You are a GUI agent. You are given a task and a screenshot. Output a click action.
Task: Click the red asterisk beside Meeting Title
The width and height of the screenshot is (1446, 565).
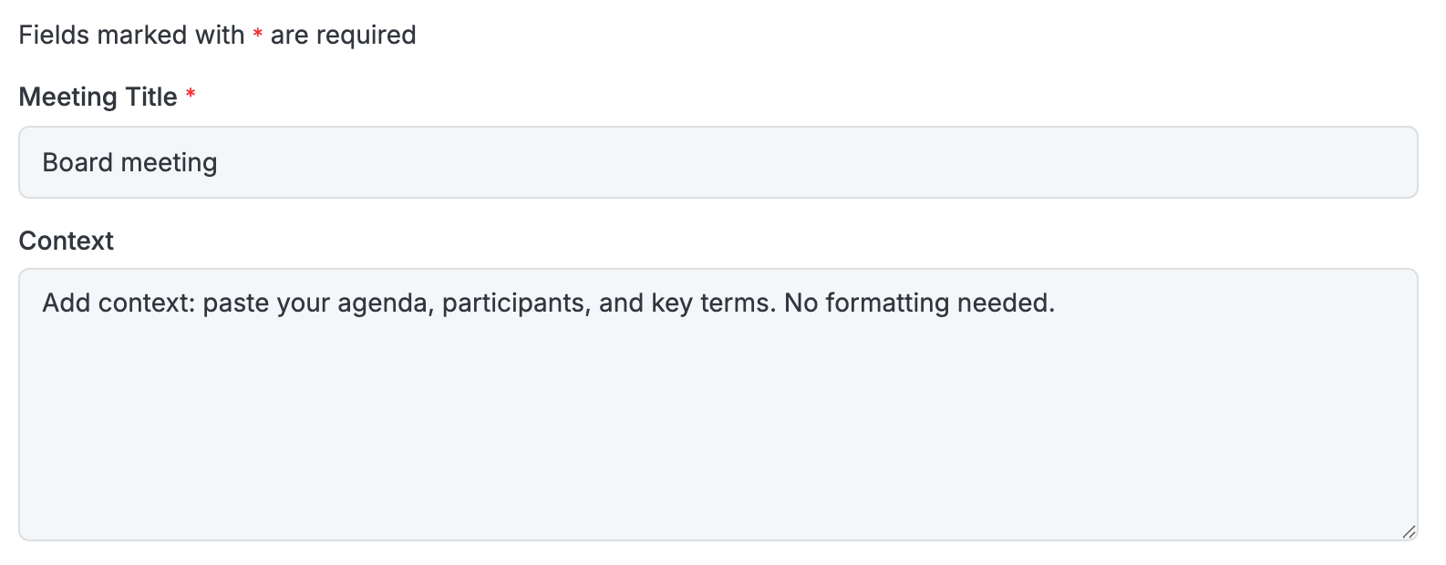(191, 95)
